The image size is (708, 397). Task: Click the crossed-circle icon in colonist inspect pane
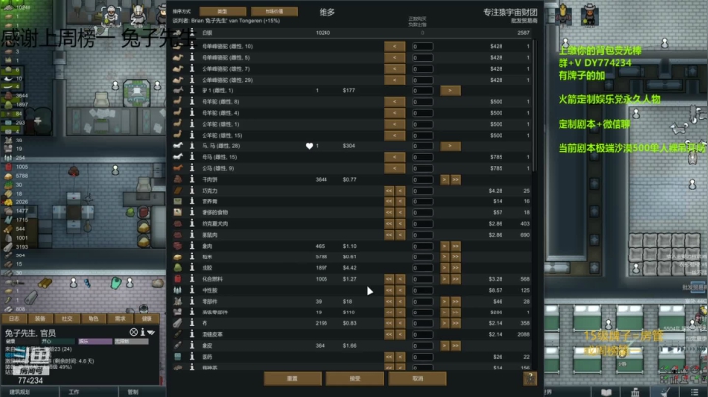point(133,332)
